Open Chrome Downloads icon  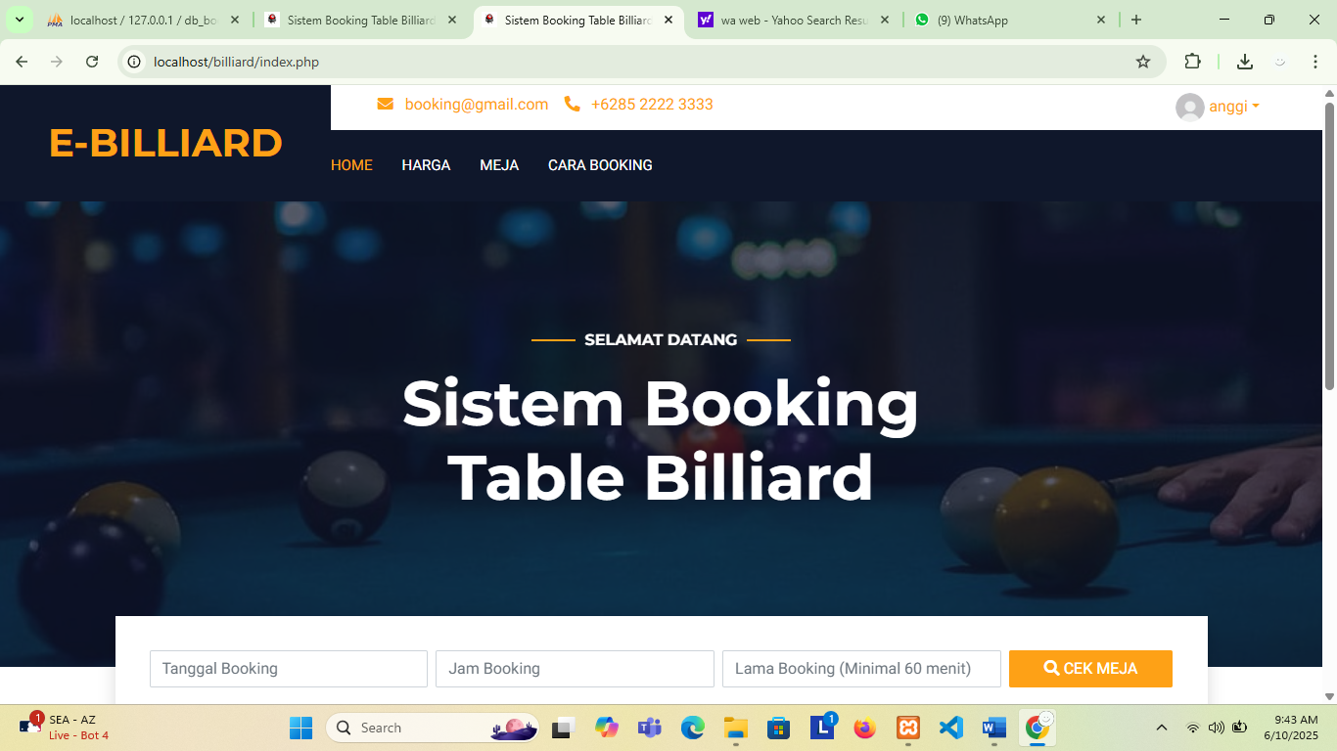pos(1244,62)
